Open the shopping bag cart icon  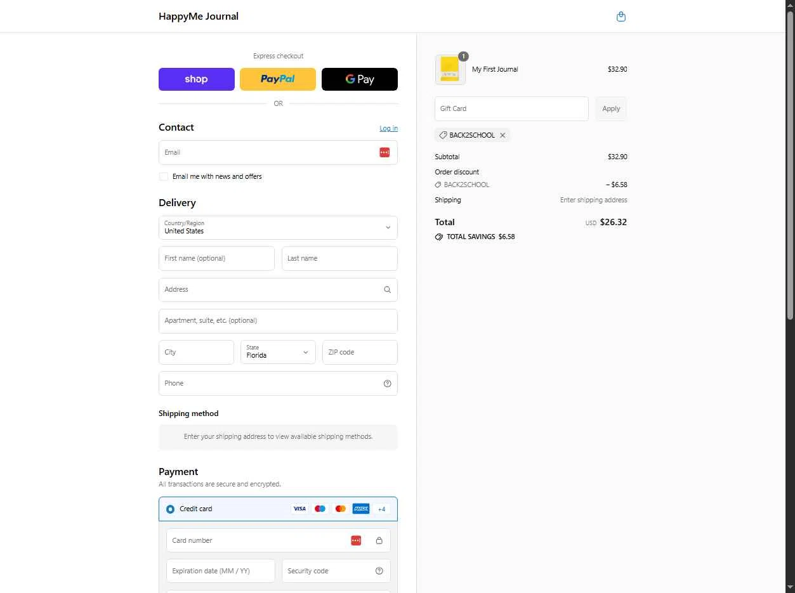coord(621,16)
